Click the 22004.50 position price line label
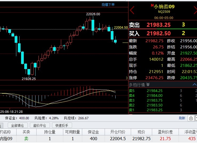Viewport: 197px width, 145px height. click(x=121, y=28)
